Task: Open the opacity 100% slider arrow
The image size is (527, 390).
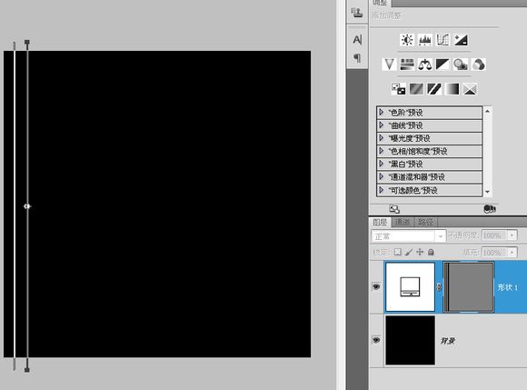Action: coord(512,235)
